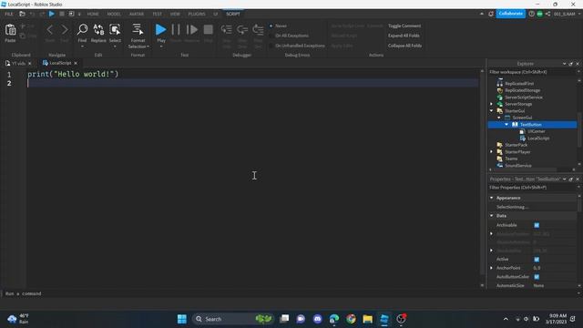583x328 pixels.
Task: Collapse the TextButton tree node
Action: point(506,125)
